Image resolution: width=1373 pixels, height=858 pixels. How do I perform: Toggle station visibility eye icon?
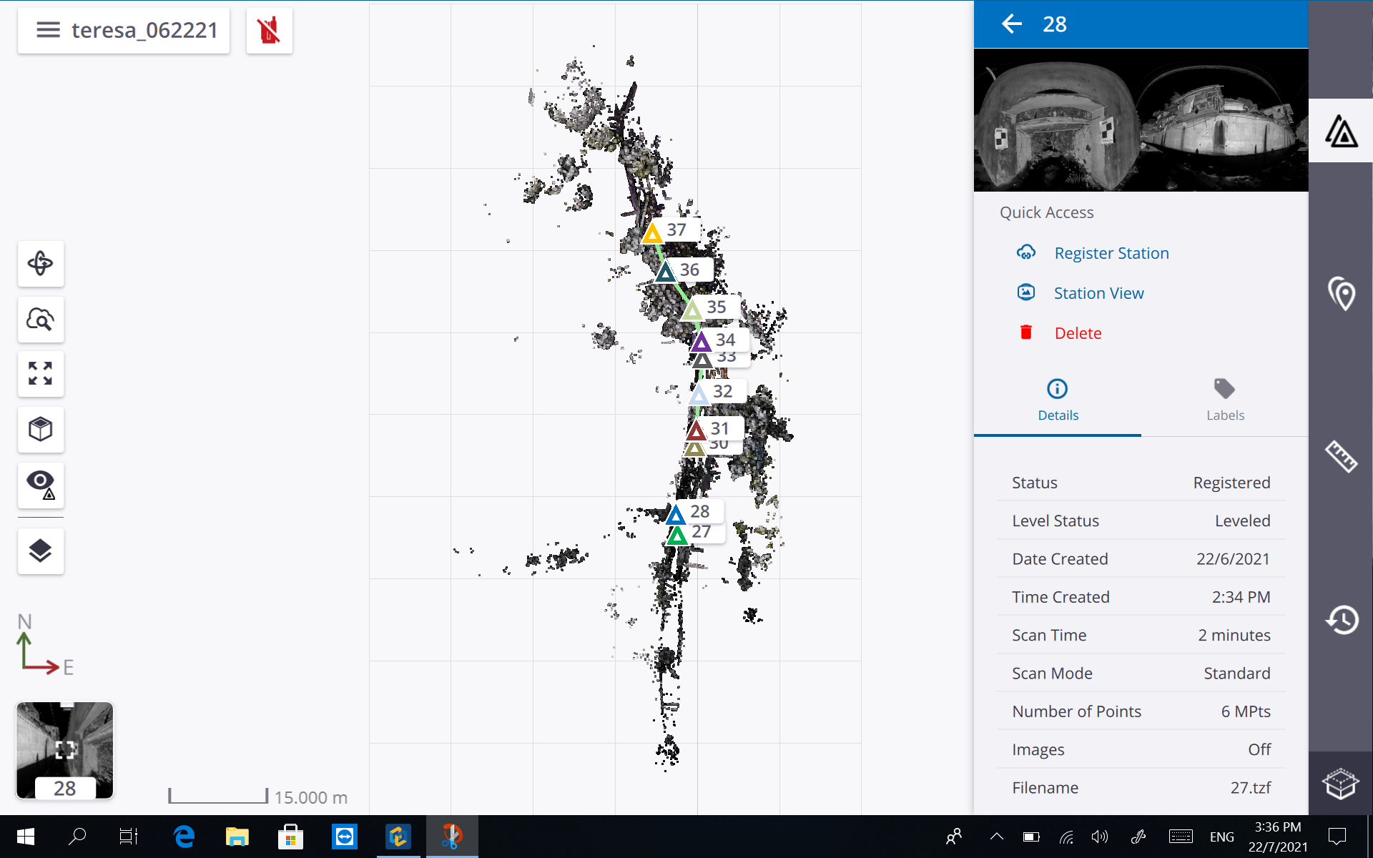(41, 485)
